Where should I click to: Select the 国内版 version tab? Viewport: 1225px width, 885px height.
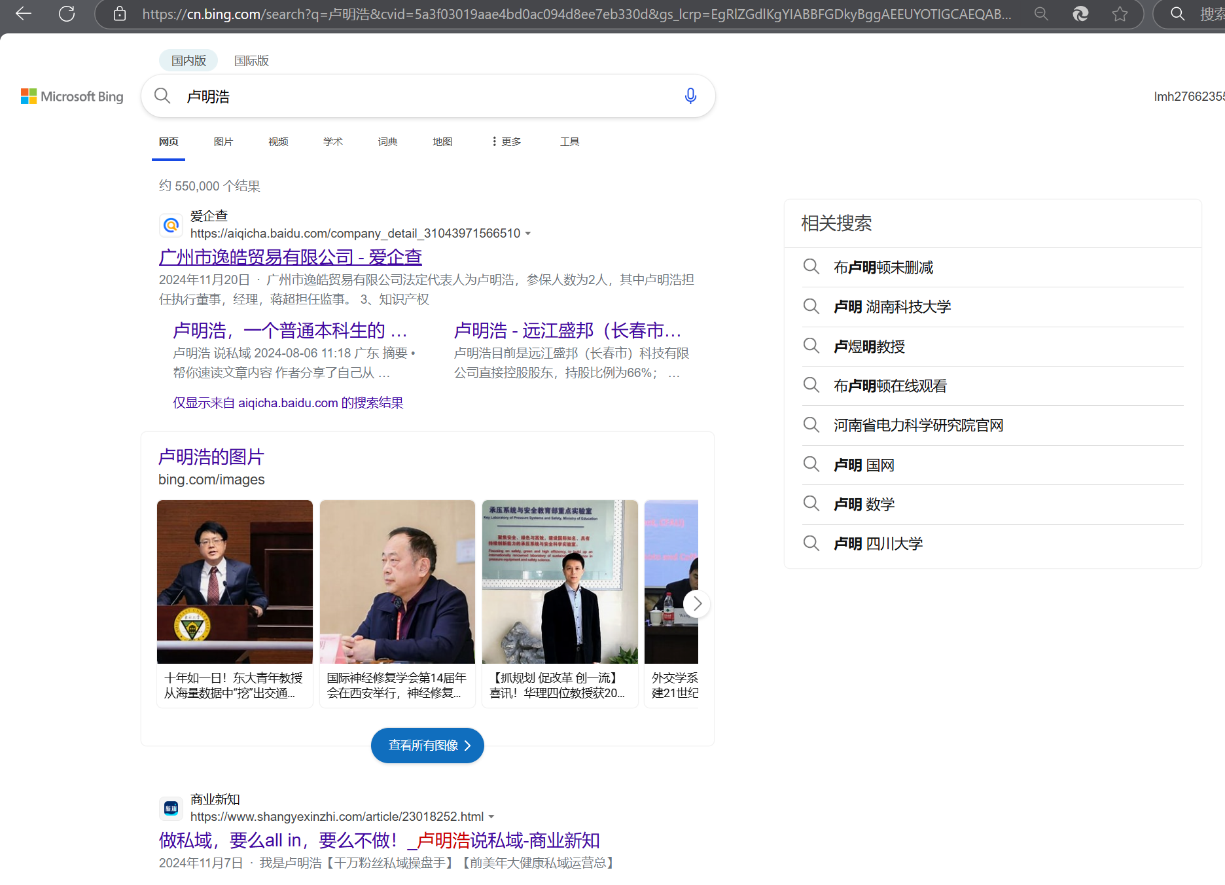[188, 60]
